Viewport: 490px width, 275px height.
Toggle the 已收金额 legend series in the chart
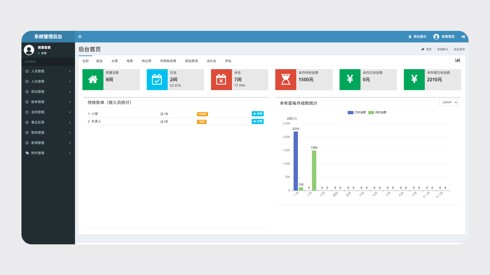pyautogui.click(x=357, y=112)
